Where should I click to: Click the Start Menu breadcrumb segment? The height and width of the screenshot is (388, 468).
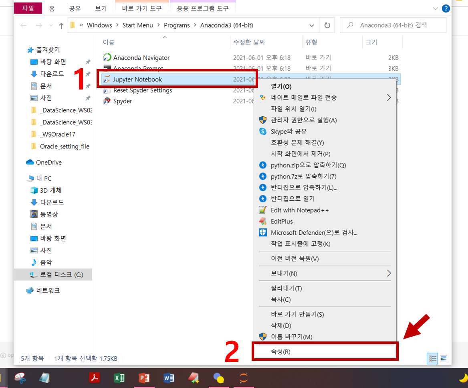tap(137, 25)
